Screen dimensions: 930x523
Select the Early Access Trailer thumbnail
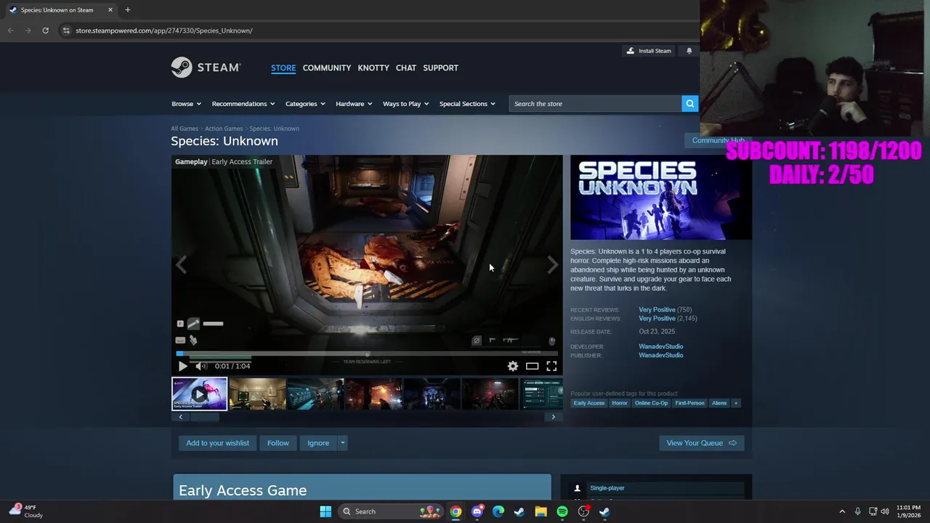coord(200,394)
